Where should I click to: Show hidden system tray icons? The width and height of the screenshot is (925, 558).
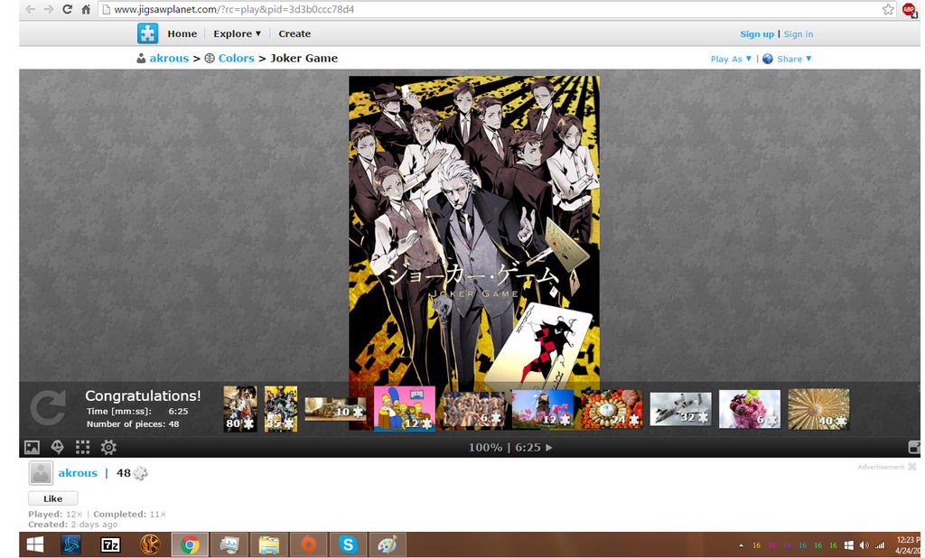741,545
